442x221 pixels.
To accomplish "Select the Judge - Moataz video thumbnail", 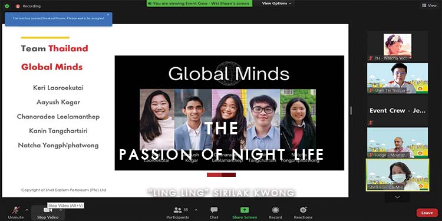I will pyautogui.click(x=397, y=143).
